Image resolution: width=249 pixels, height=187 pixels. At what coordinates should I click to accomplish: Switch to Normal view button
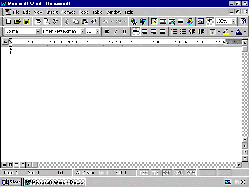[x=4, y=164]
